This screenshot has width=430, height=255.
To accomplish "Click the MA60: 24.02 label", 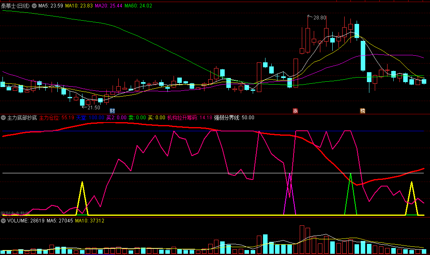I will (138, 6).
